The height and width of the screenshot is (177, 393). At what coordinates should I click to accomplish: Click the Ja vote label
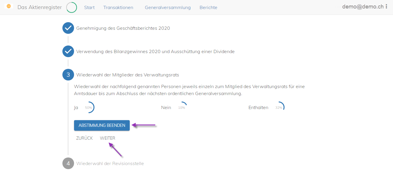pos(76,108)
